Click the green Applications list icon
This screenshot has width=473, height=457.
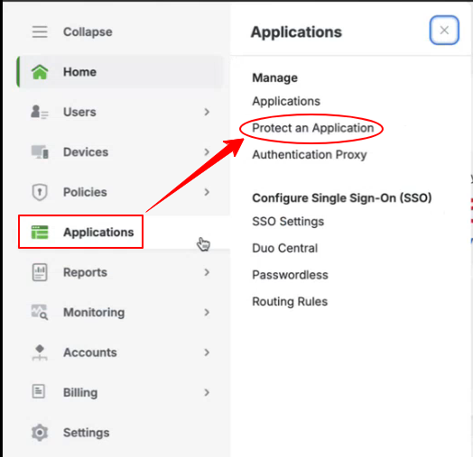pyautogui.click(x=40, y=232)
